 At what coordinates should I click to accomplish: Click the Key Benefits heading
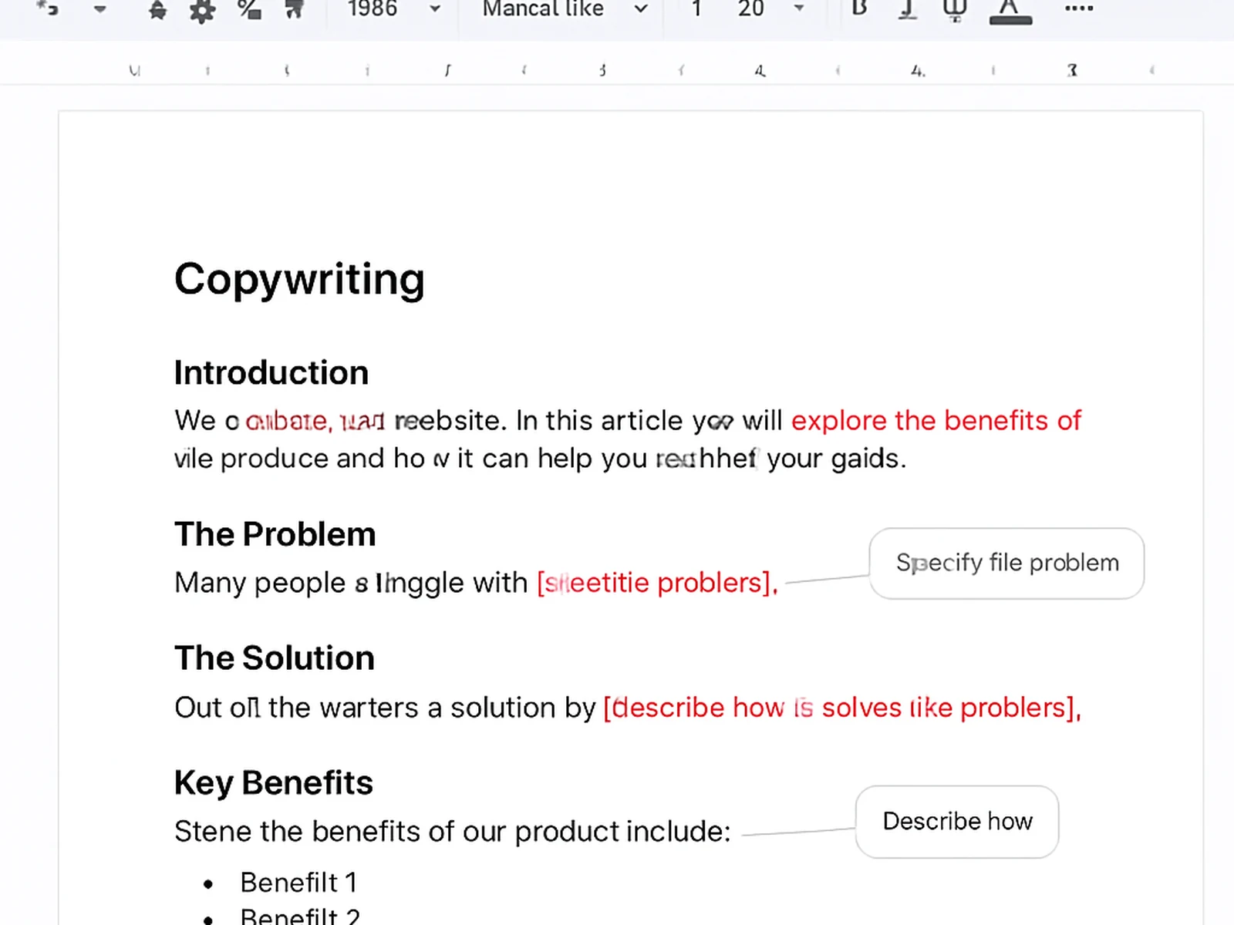(x=274, y=783)
